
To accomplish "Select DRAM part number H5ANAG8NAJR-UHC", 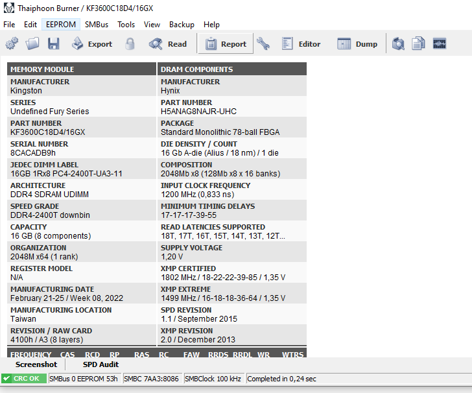I will pyautogui.click(x=198, y=112).
